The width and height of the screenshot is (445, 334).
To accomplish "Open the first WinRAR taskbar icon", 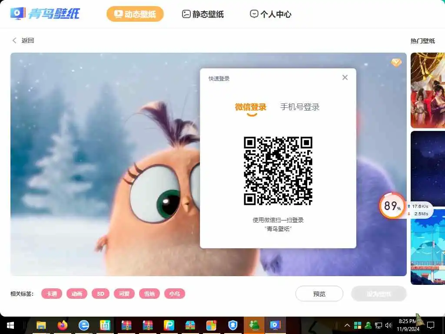I will coord(126,325).
